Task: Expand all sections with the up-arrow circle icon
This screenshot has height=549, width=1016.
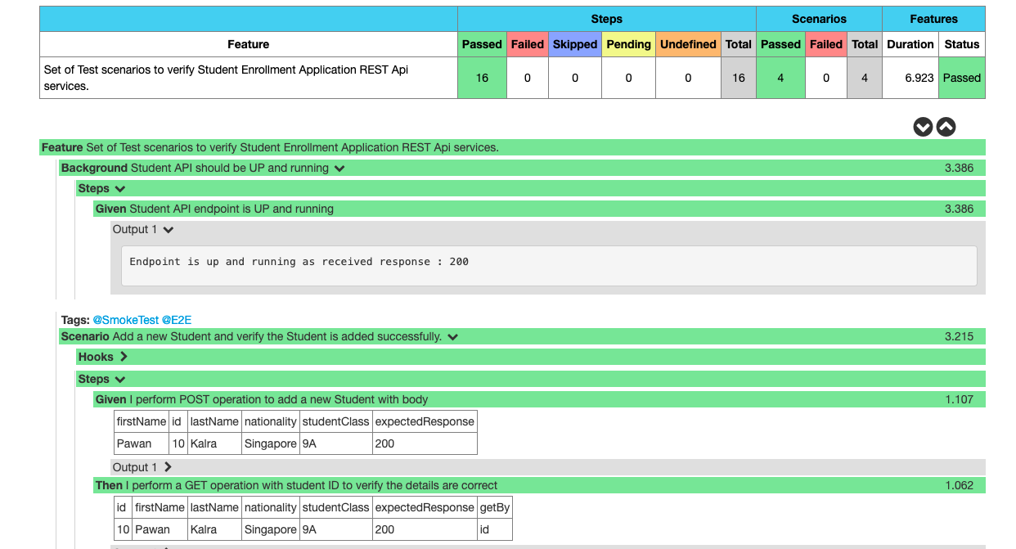Action: click(x=946, y=127)
